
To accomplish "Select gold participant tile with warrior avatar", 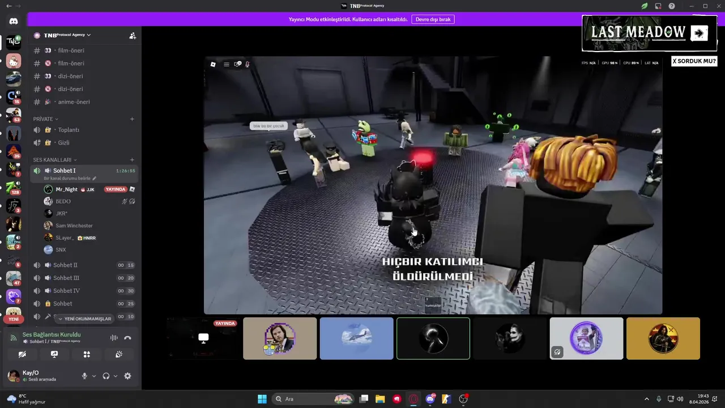I will [663, 338].
